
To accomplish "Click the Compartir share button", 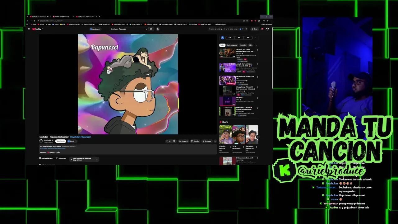I will pos(183,141).
